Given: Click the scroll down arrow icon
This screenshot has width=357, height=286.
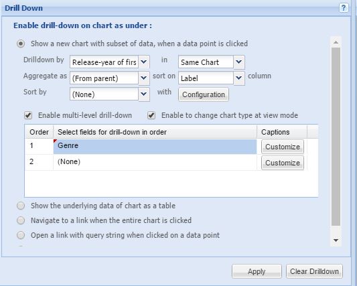Looking at the screenshot, I should 336,240.
